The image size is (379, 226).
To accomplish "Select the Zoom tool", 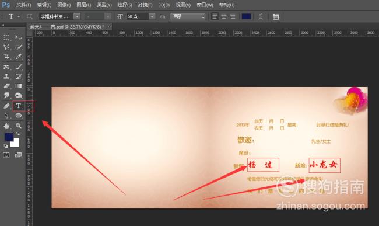I will [x=19, y=126].
